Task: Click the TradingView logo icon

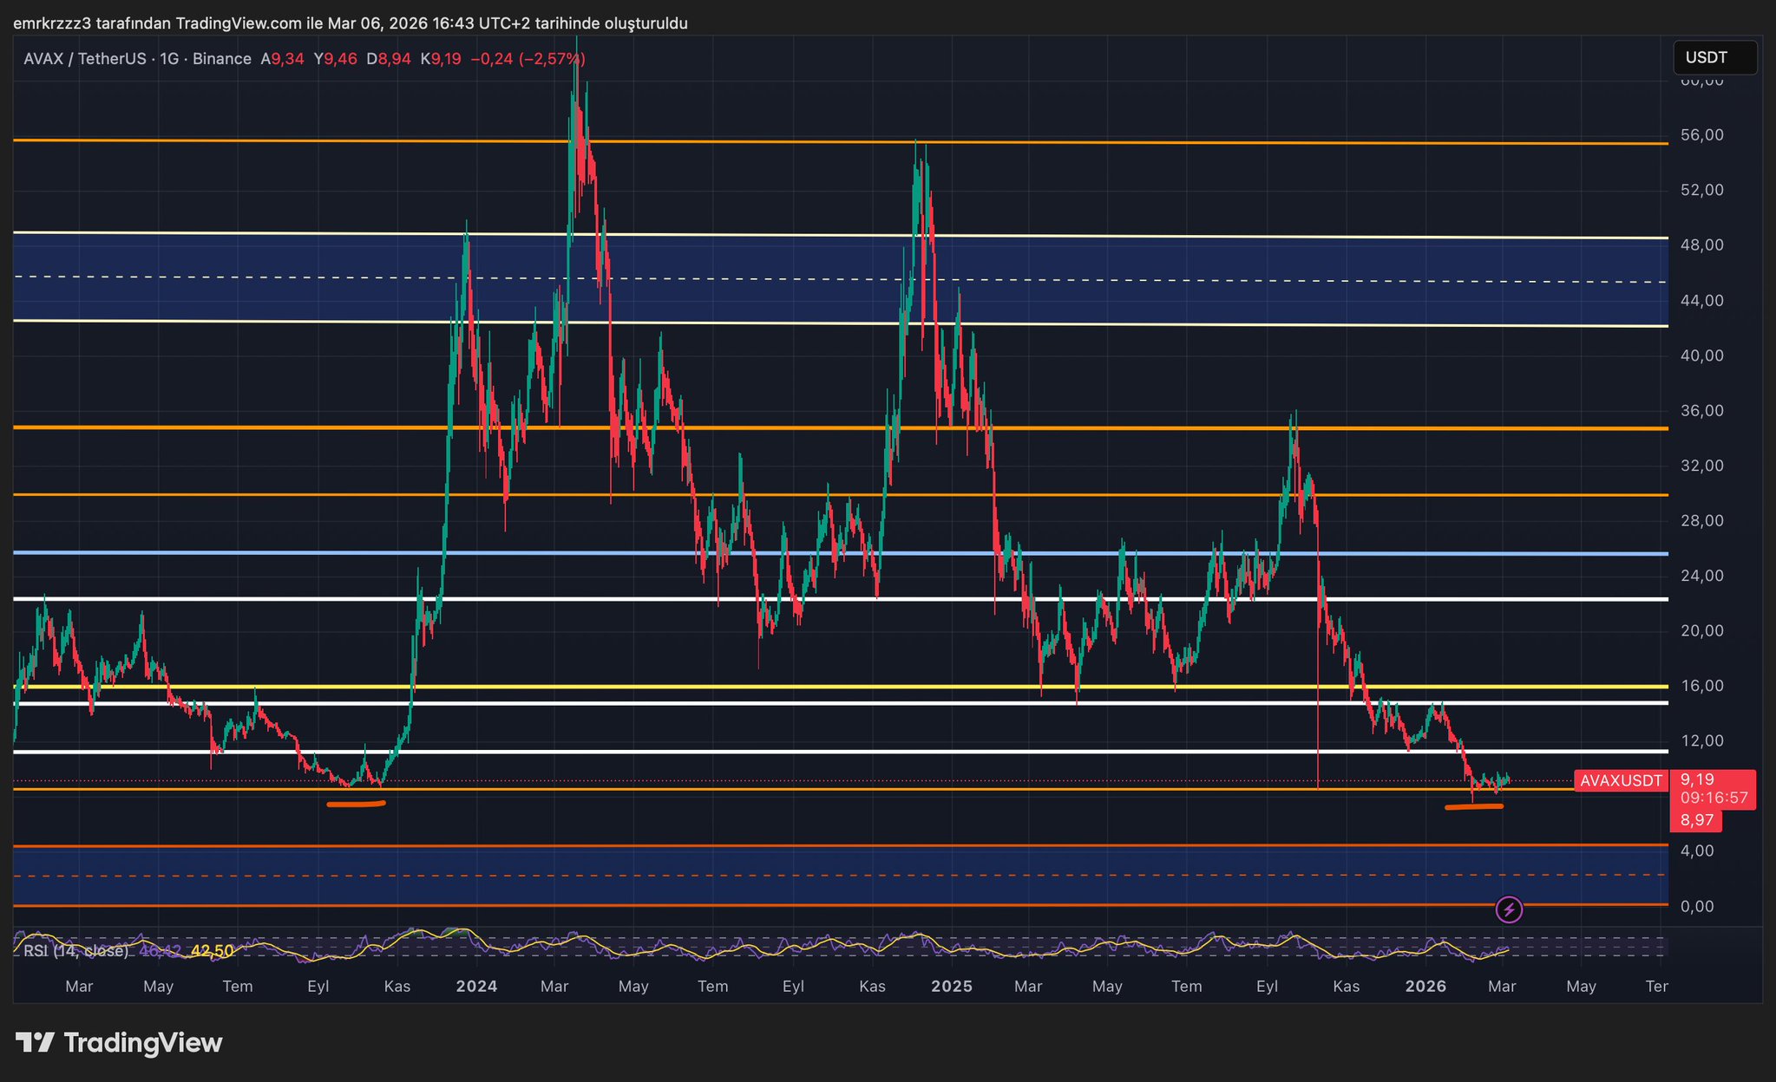Action: 35,1042
